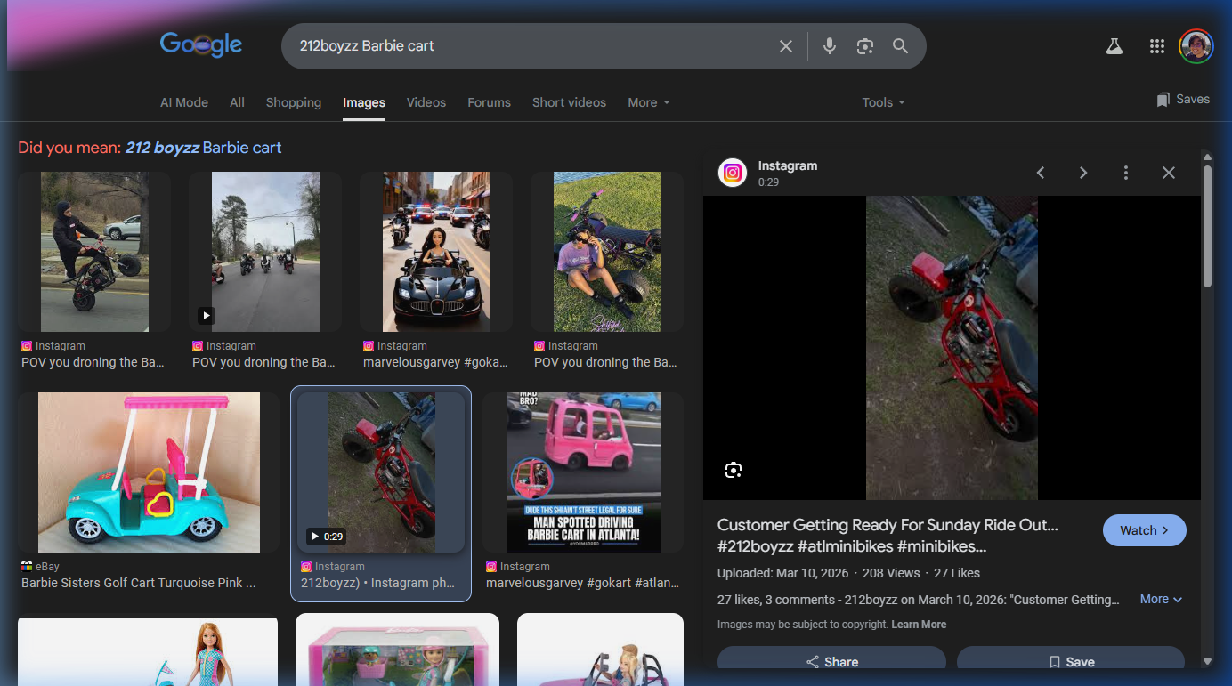Expand the More search categories dropdown

click(648, 102)
